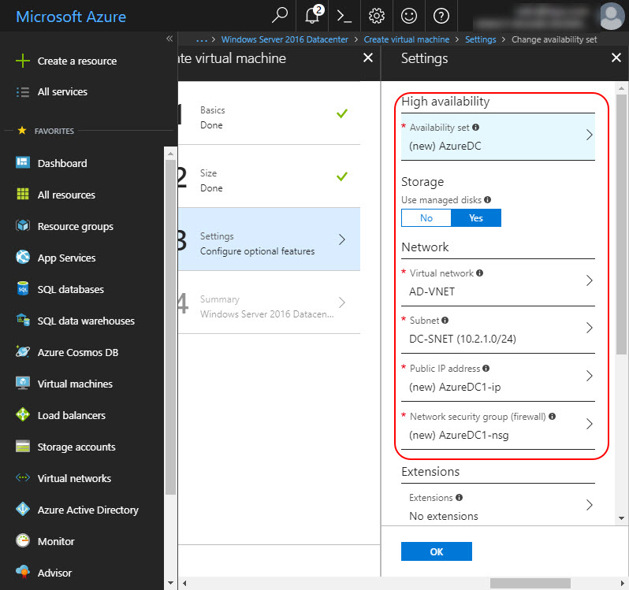Click the All resources grid icon
Image resolution: width=629 pixels, height=590 pixels.
click(23, 194)
